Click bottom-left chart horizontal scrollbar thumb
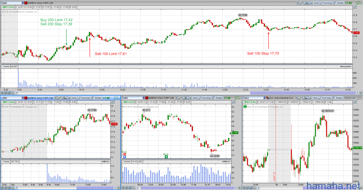 coord(95,188)
